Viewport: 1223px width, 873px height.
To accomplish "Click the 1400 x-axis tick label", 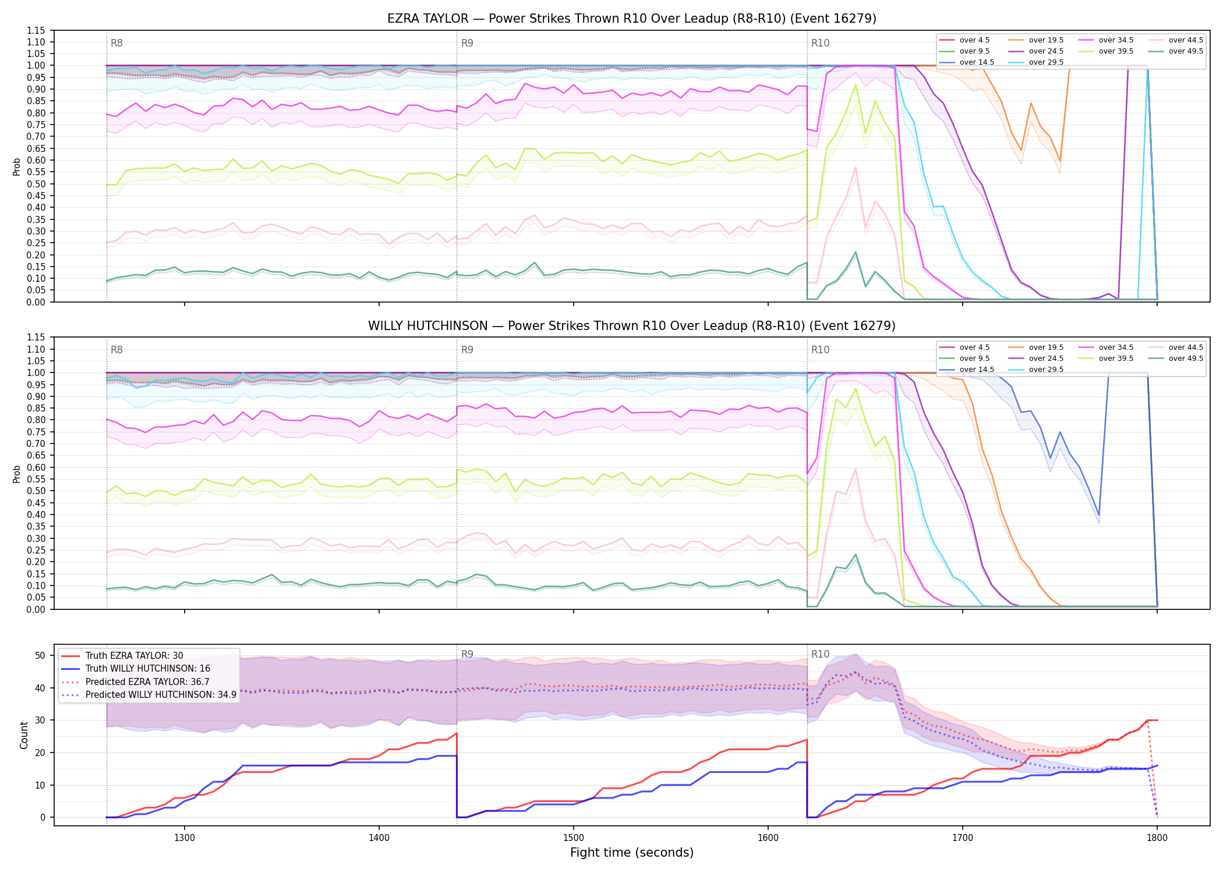I will coord(379,837).
